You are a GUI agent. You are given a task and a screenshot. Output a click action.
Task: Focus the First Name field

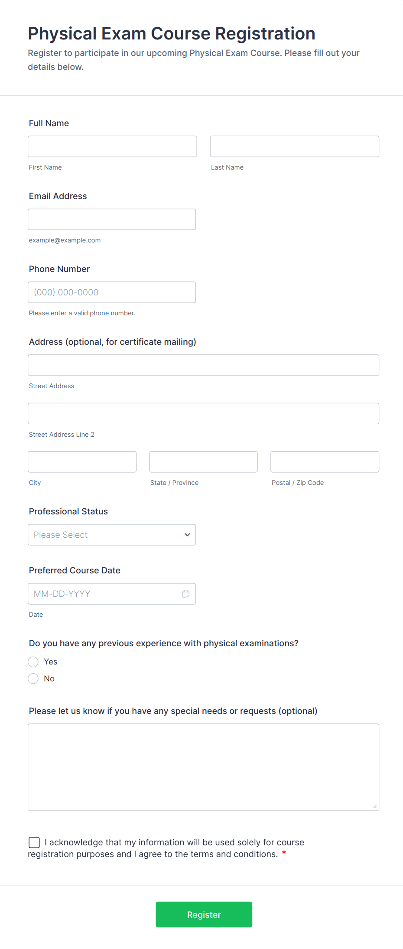click(112, 147)
